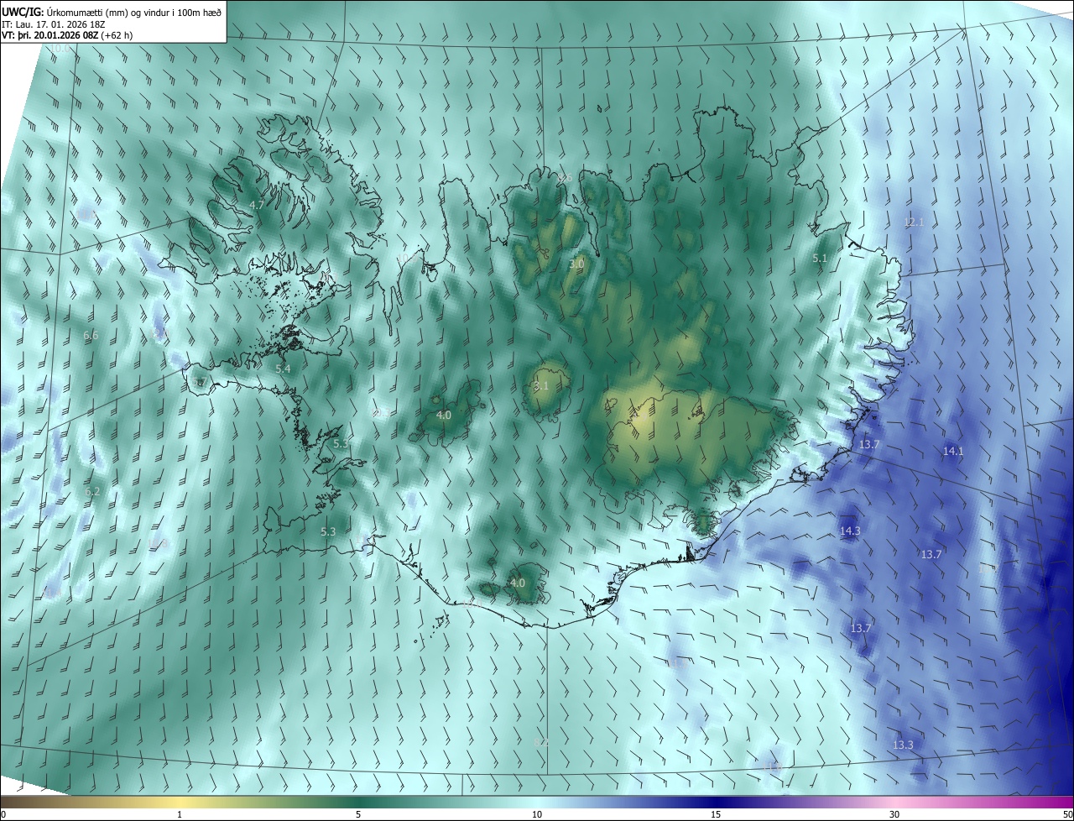The width and height of the screenshot is (1074, 821).
Task: Click the 0 tick on the color scale
Action: click(x=3, y=814)
